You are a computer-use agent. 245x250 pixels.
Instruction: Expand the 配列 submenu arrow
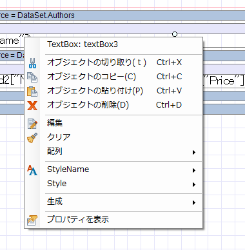pos(194,152)
